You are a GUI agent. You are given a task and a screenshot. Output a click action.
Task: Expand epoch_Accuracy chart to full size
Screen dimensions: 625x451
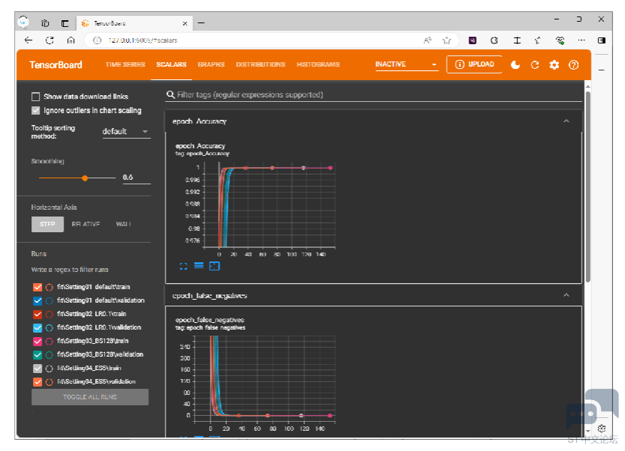pyautogui.click(x=184, y=265)
